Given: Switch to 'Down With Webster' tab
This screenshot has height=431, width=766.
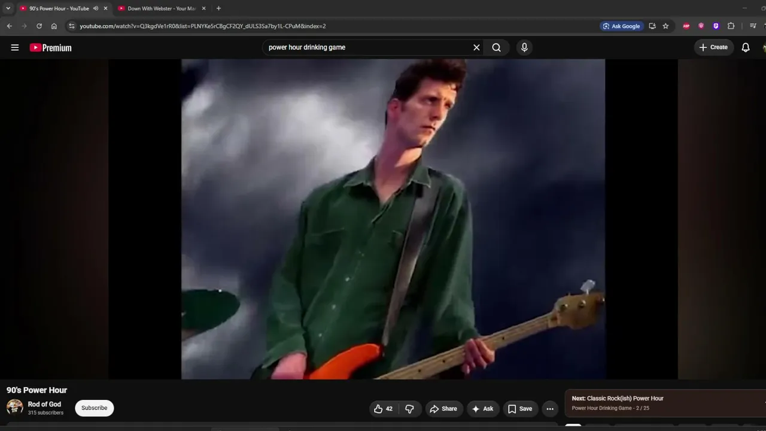Looking at the screenshot, I should click(x=162, y=8).
